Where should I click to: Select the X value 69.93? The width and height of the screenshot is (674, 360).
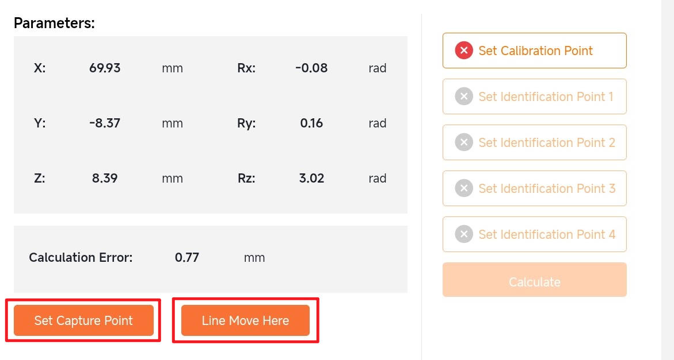coord(105,68)
